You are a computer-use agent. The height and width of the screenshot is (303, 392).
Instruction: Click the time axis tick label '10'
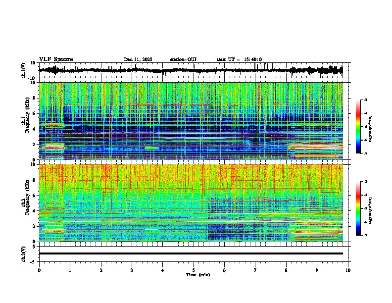click(348, 270)
